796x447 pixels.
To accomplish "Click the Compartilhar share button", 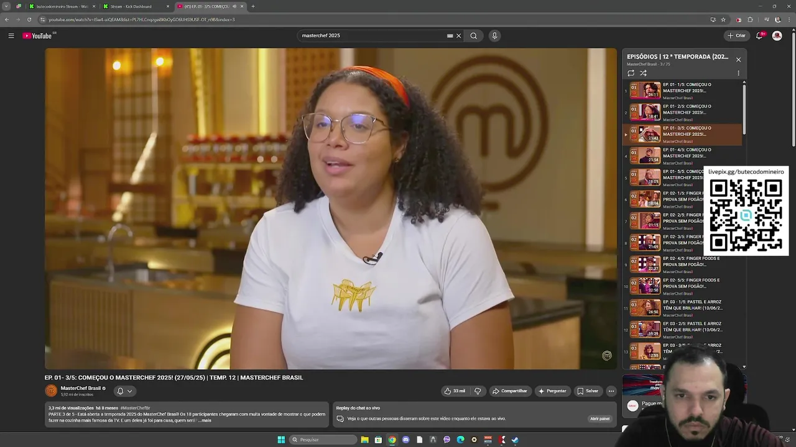I will (x=510, y=391).
